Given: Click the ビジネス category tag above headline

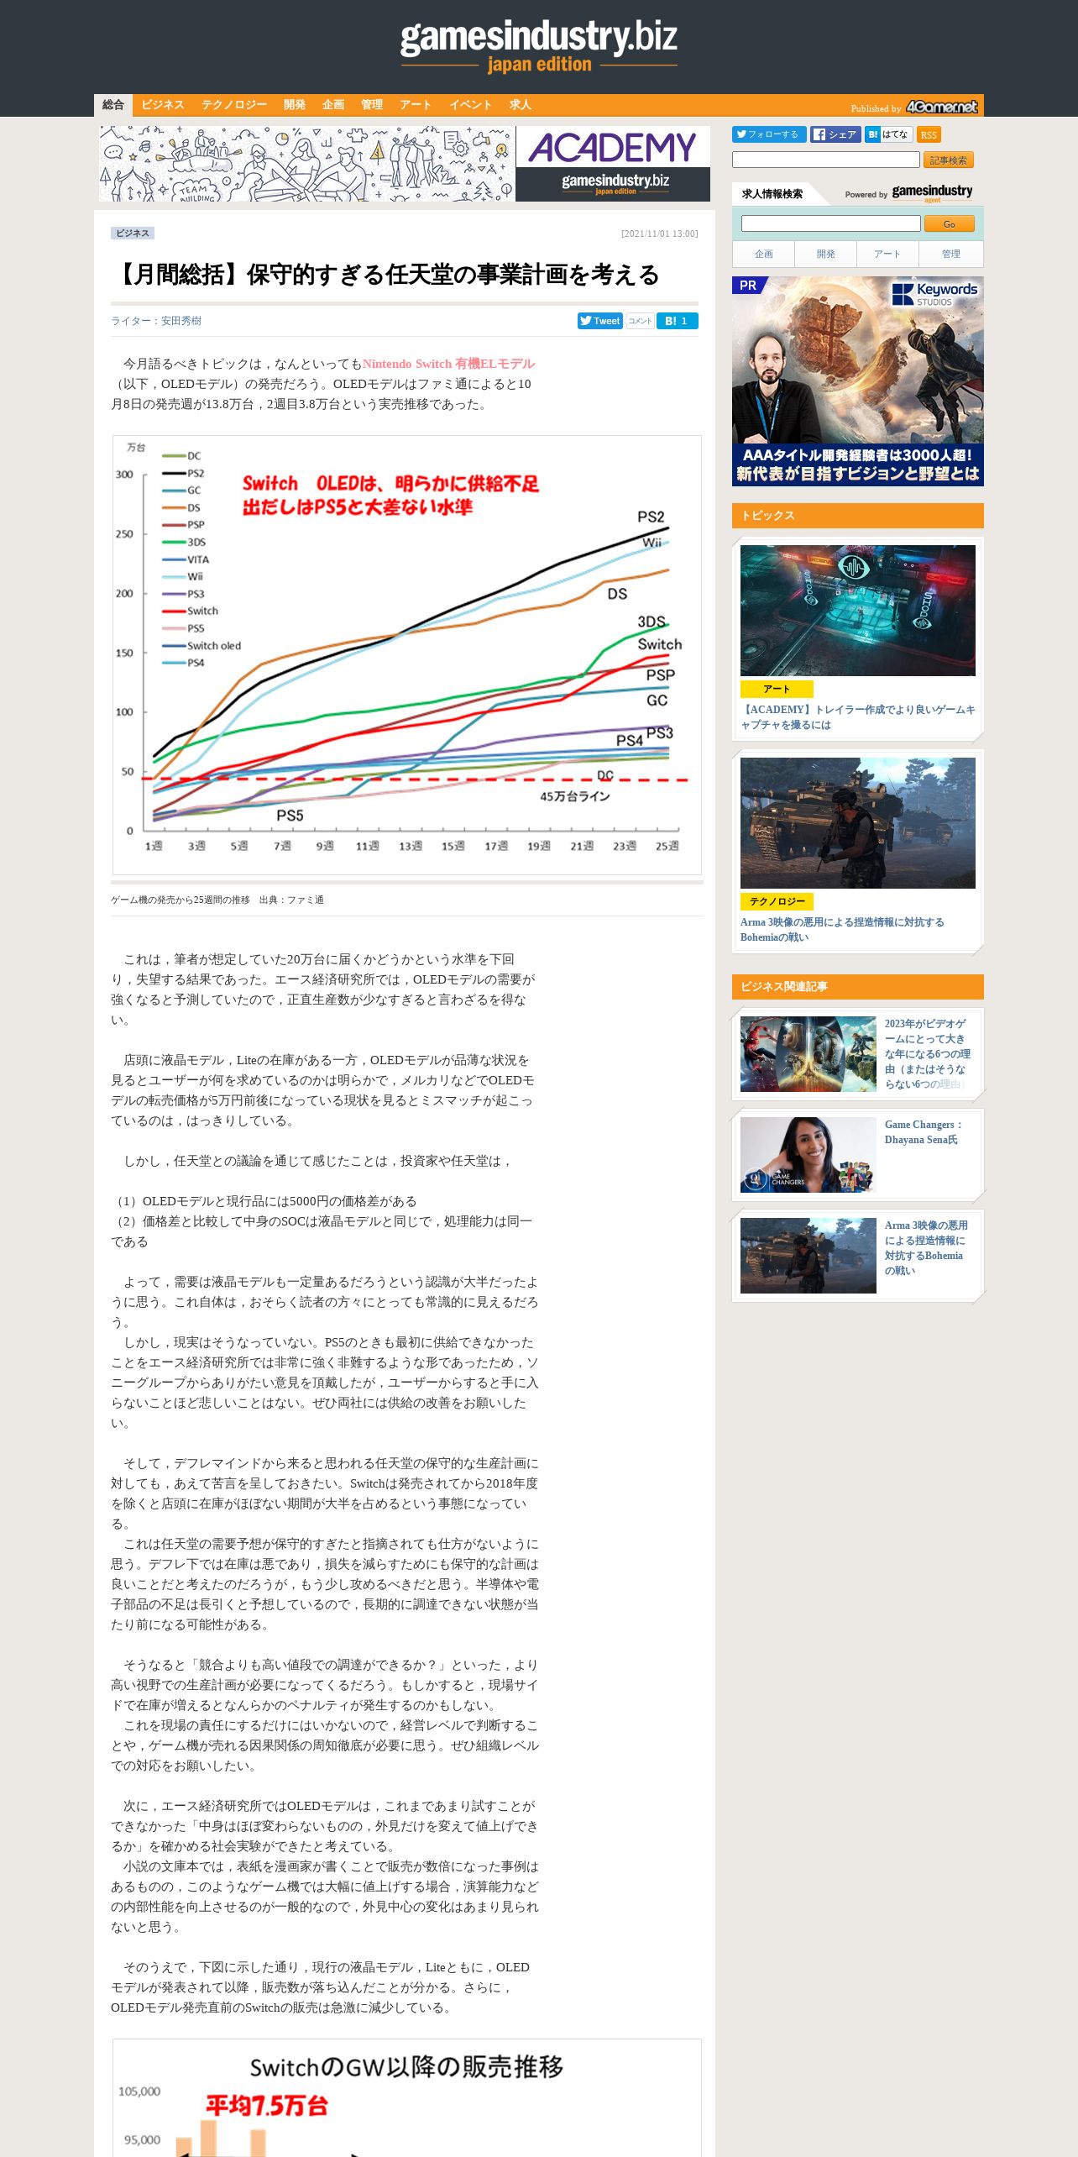Looking at the screenshot, I should pos(133,233).
